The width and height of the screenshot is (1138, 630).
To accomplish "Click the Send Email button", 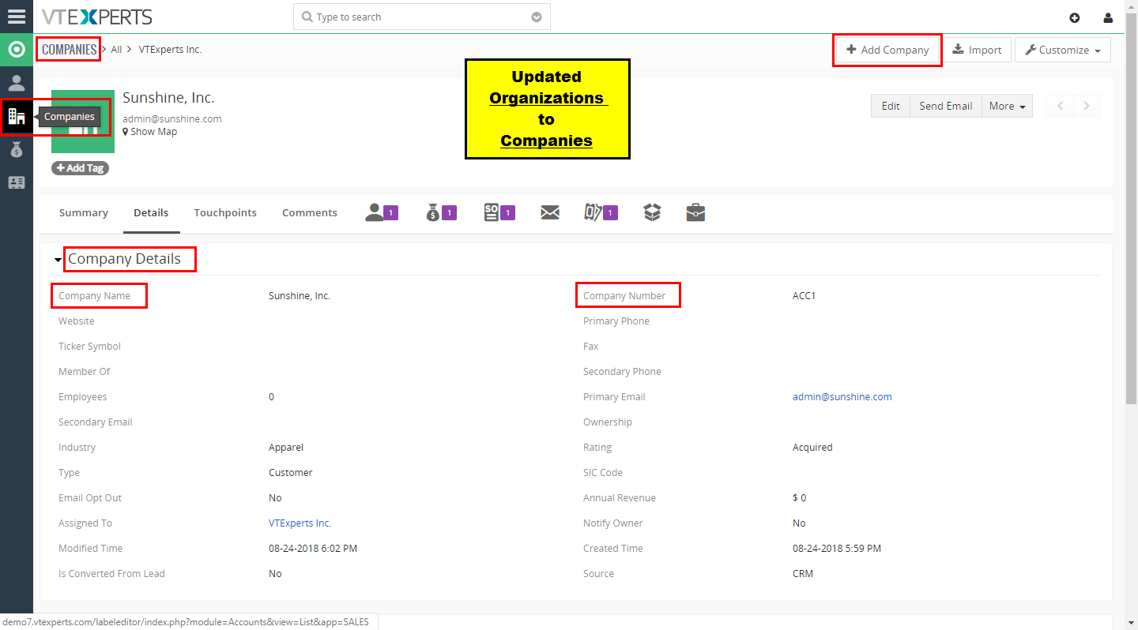I will tap(946, 106).
